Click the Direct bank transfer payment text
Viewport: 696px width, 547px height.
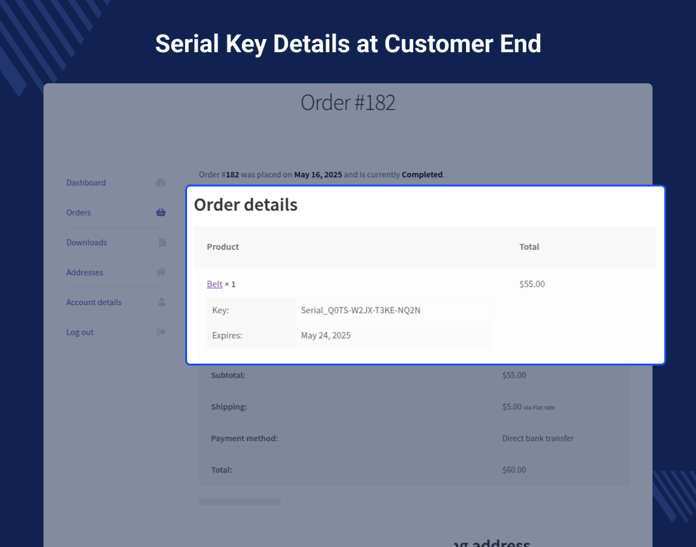pos(538,438)
